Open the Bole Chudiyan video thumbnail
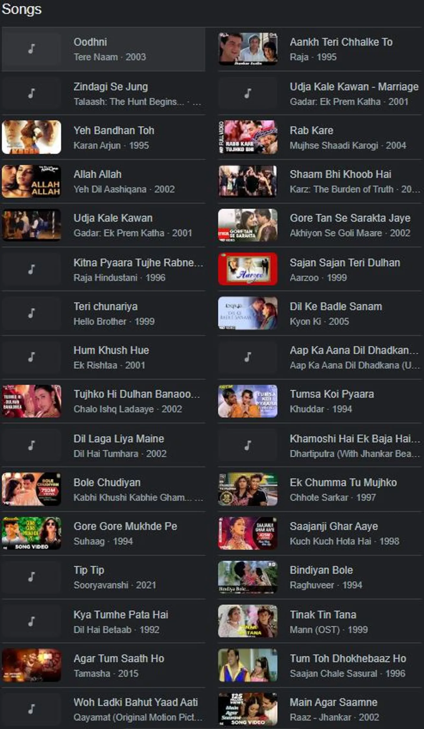Image resolution: width=424 pixels, height=729 pixels. point(31,489)
